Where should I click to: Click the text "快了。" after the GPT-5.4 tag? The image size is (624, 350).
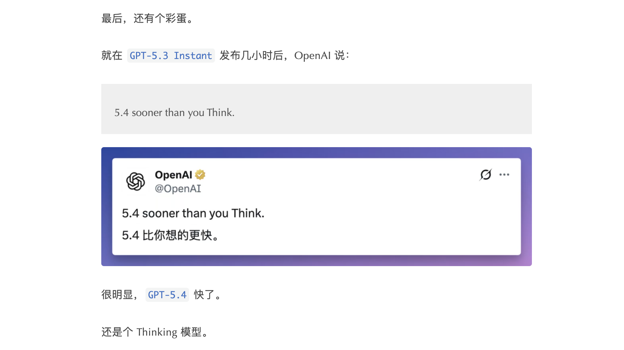(x=208, y=295)
